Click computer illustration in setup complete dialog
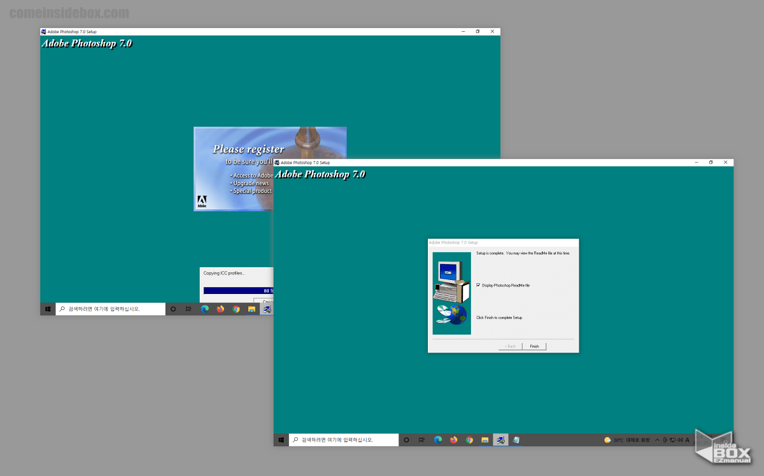The width and height of the screenshot is (764, 476). coord(451,293)
